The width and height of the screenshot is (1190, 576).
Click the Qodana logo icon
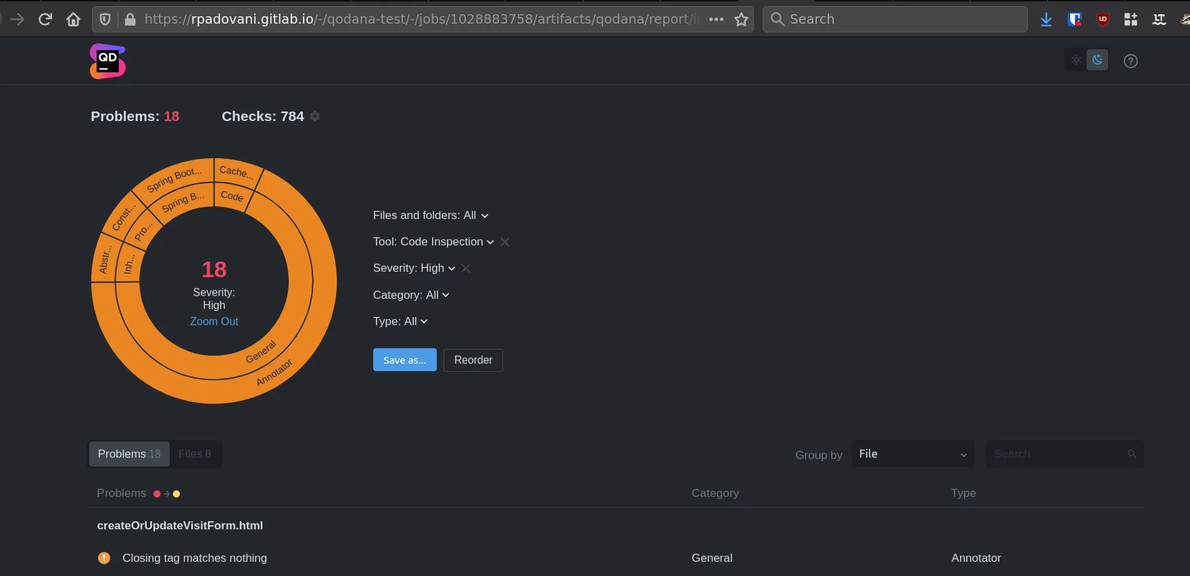pyautogui.click(x=108, y=61)
